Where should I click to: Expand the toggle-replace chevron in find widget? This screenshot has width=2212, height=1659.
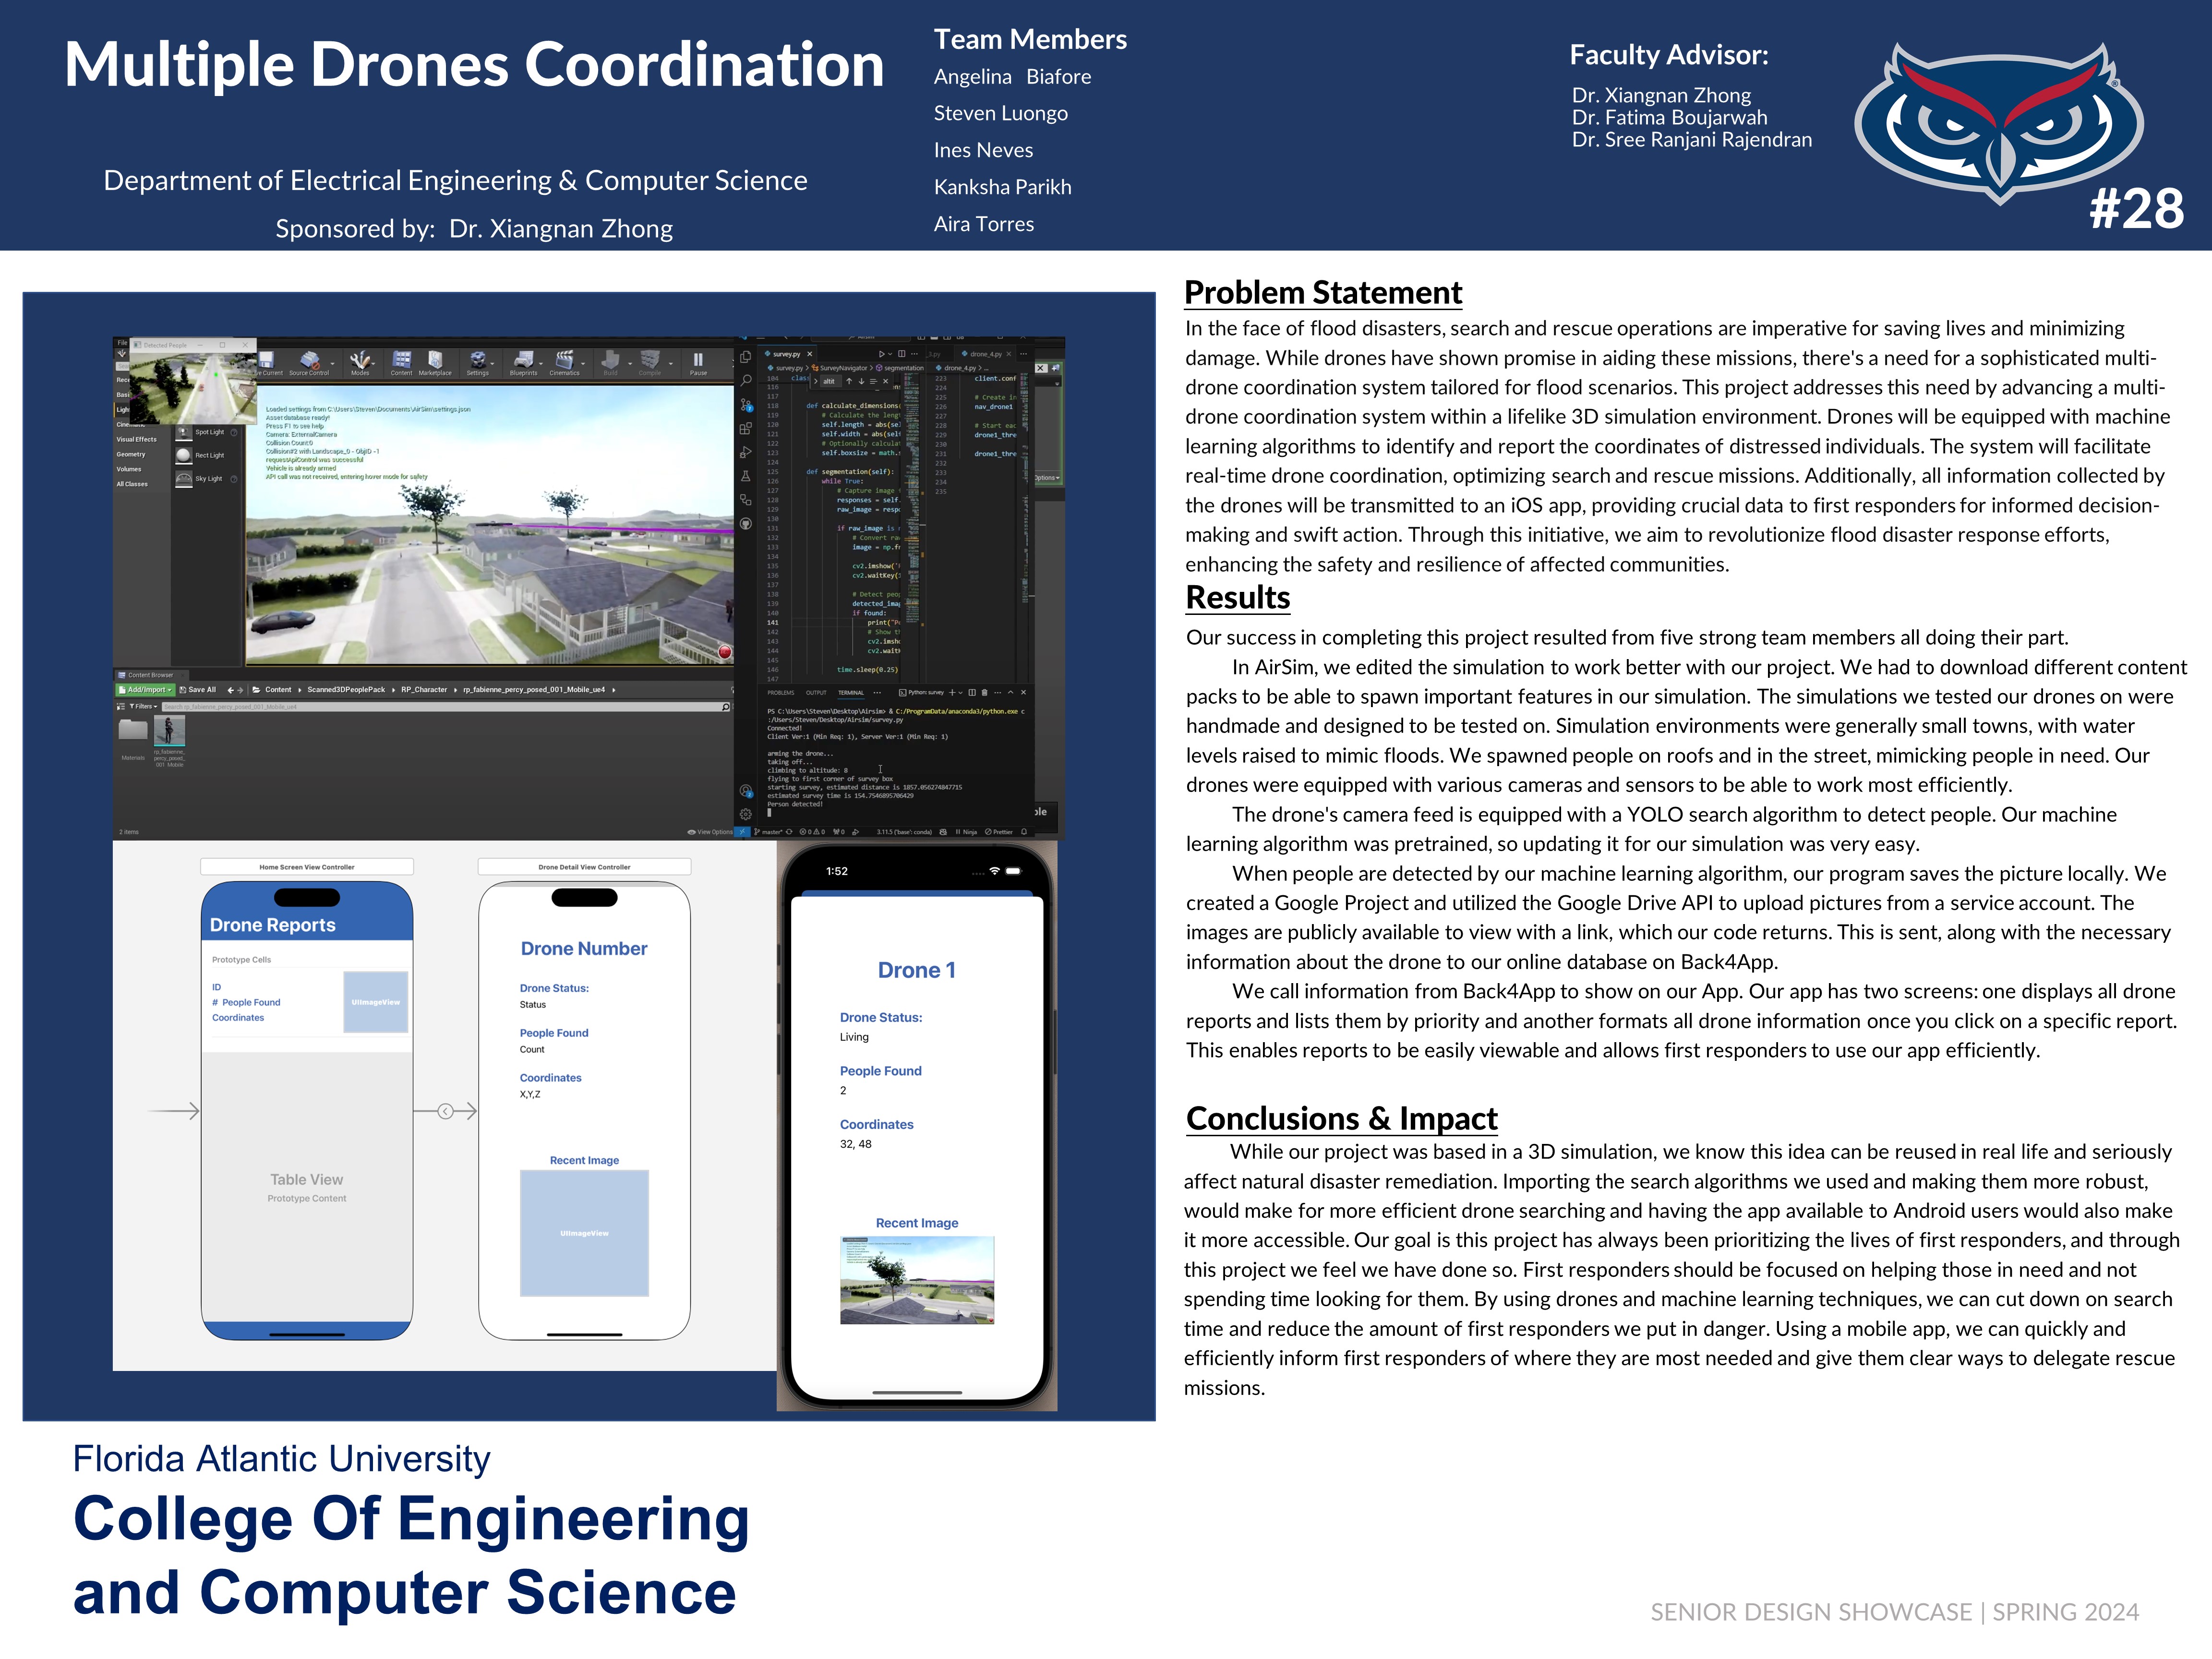click(816, 381)
